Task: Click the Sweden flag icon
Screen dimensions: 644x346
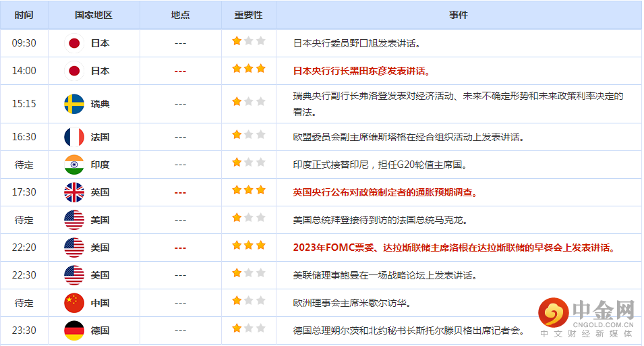Action: pyautogui.click(x=74, y=104)
